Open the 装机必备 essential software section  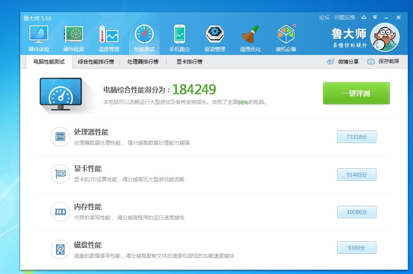286,38
